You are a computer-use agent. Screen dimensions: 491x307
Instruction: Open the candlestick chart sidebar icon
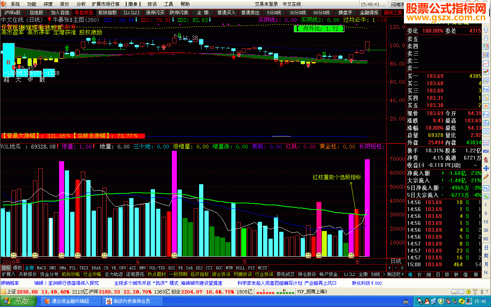tap(486, 72)
